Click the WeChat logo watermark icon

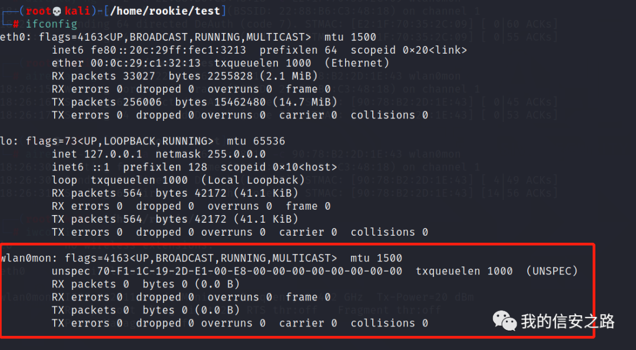point(504,321)
